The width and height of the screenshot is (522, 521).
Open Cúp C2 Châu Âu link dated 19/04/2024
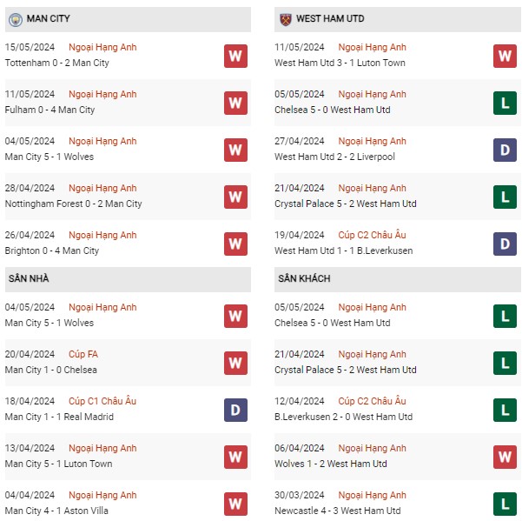373,235
